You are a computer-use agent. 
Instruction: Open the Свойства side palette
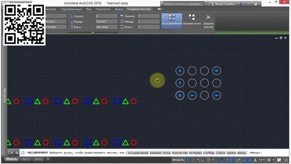click(5, 95)
